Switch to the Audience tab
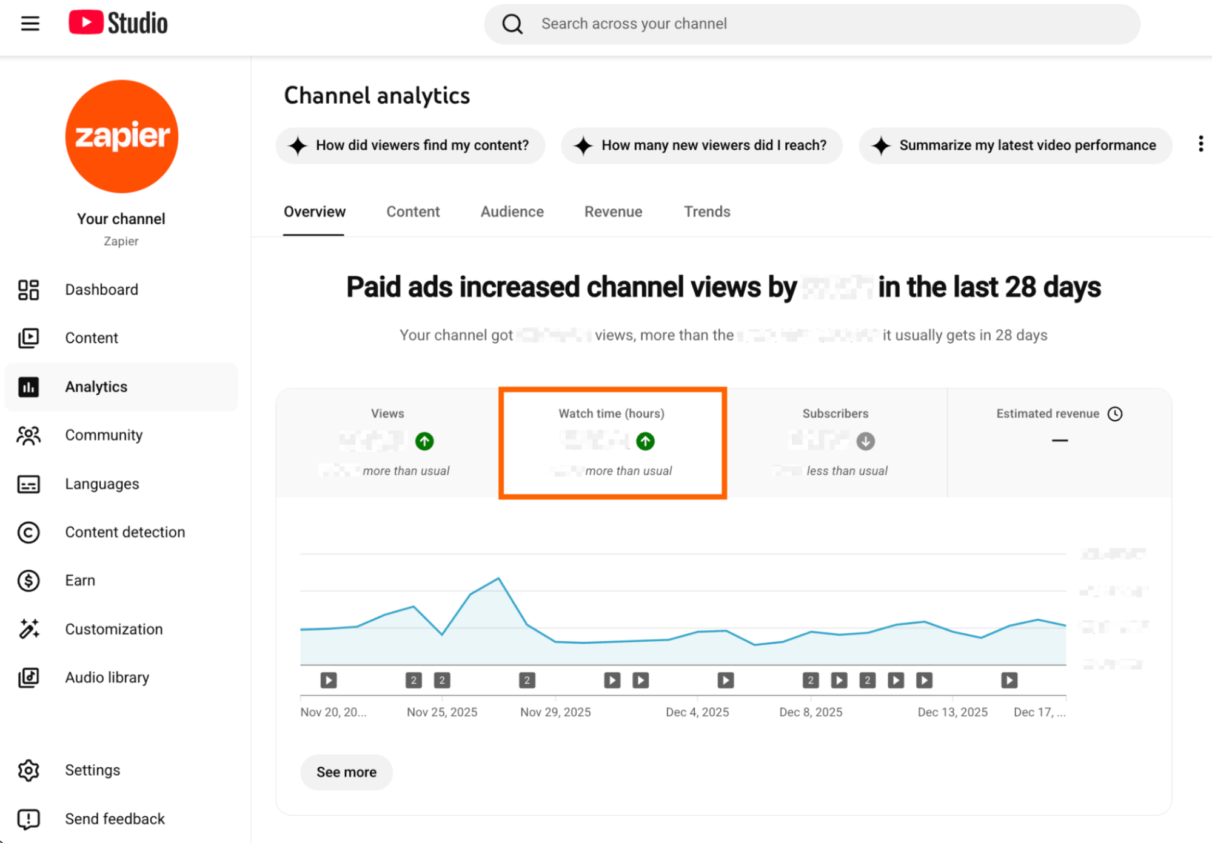Viewport: 1212px width, 843px height. [x=512, y=212]
